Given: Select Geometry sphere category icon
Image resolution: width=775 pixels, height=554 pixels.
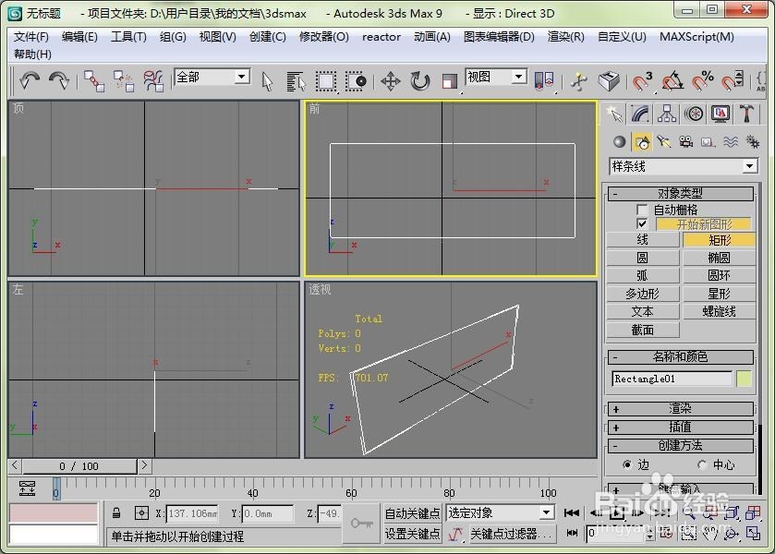Looking at the screenshot, I should click(x=619, y=142).
